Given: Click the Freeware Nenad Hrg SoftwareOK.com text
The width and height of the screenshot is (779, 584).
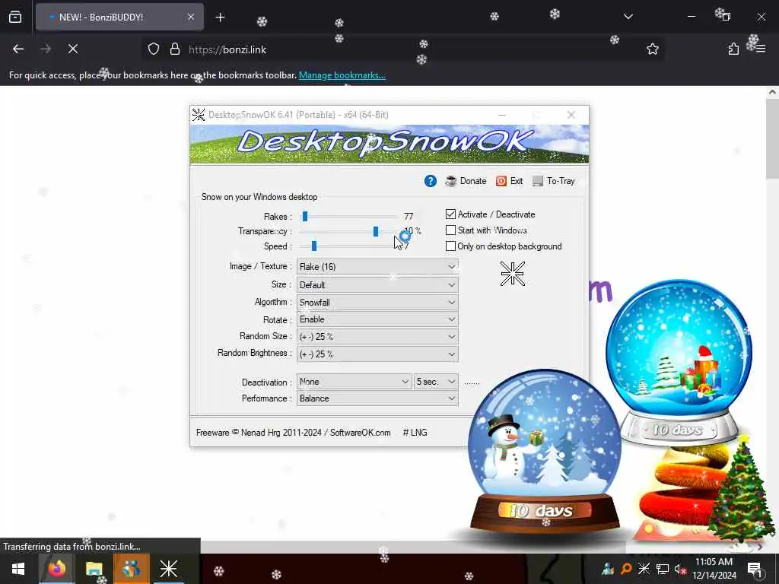Looking at the screenshot, I should [x=293, y=433].
